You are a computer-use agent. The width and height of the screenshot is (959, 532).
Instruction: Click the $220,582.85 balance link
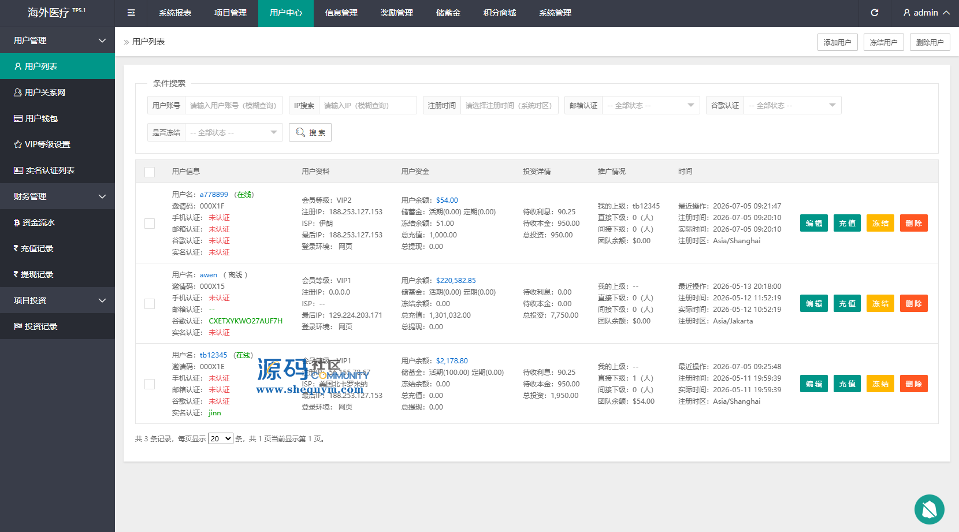coord(456,281)
